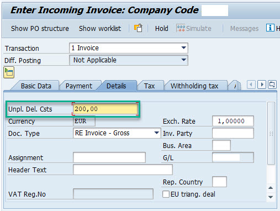280x211 pixels.
Task: Click the yellow header toggle icon
Action: pyautogui.click(x=9, y=72)
